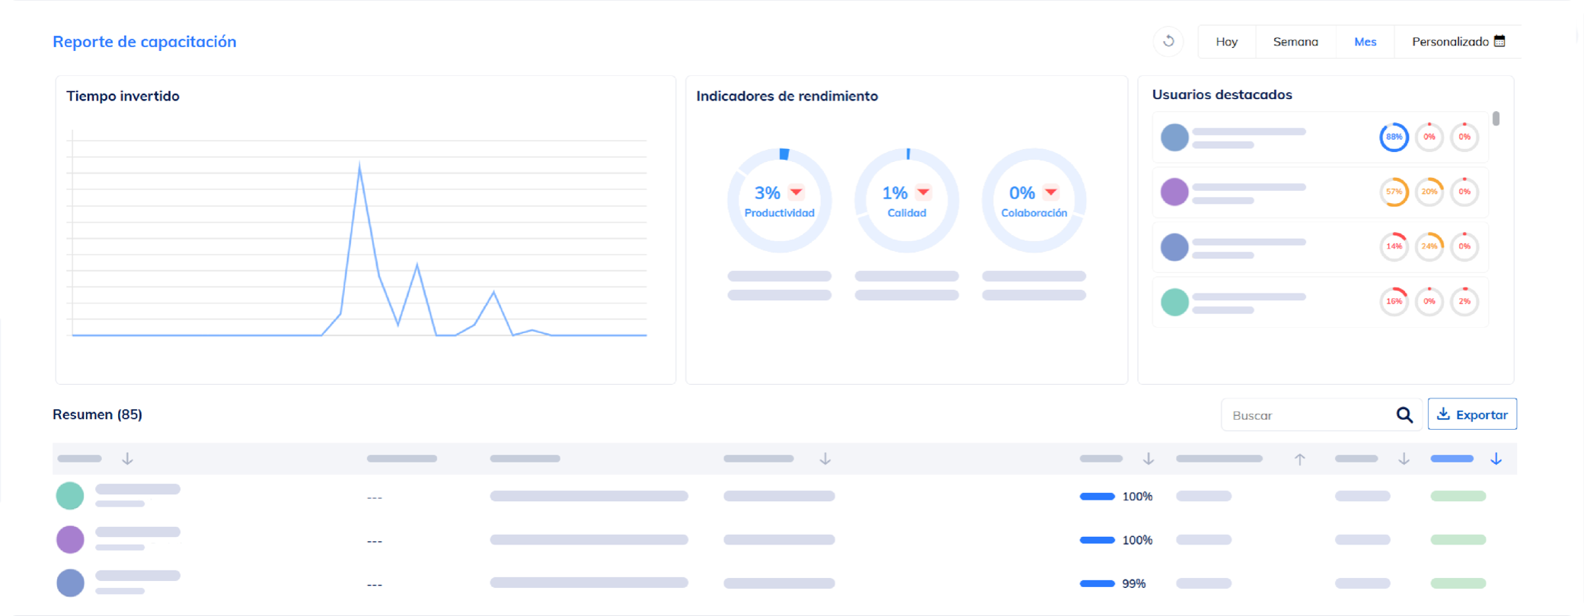This screenshot has width=1584, height=616.
Task: Open the Reporte de capacitación title link
Action: click(144, 42)
